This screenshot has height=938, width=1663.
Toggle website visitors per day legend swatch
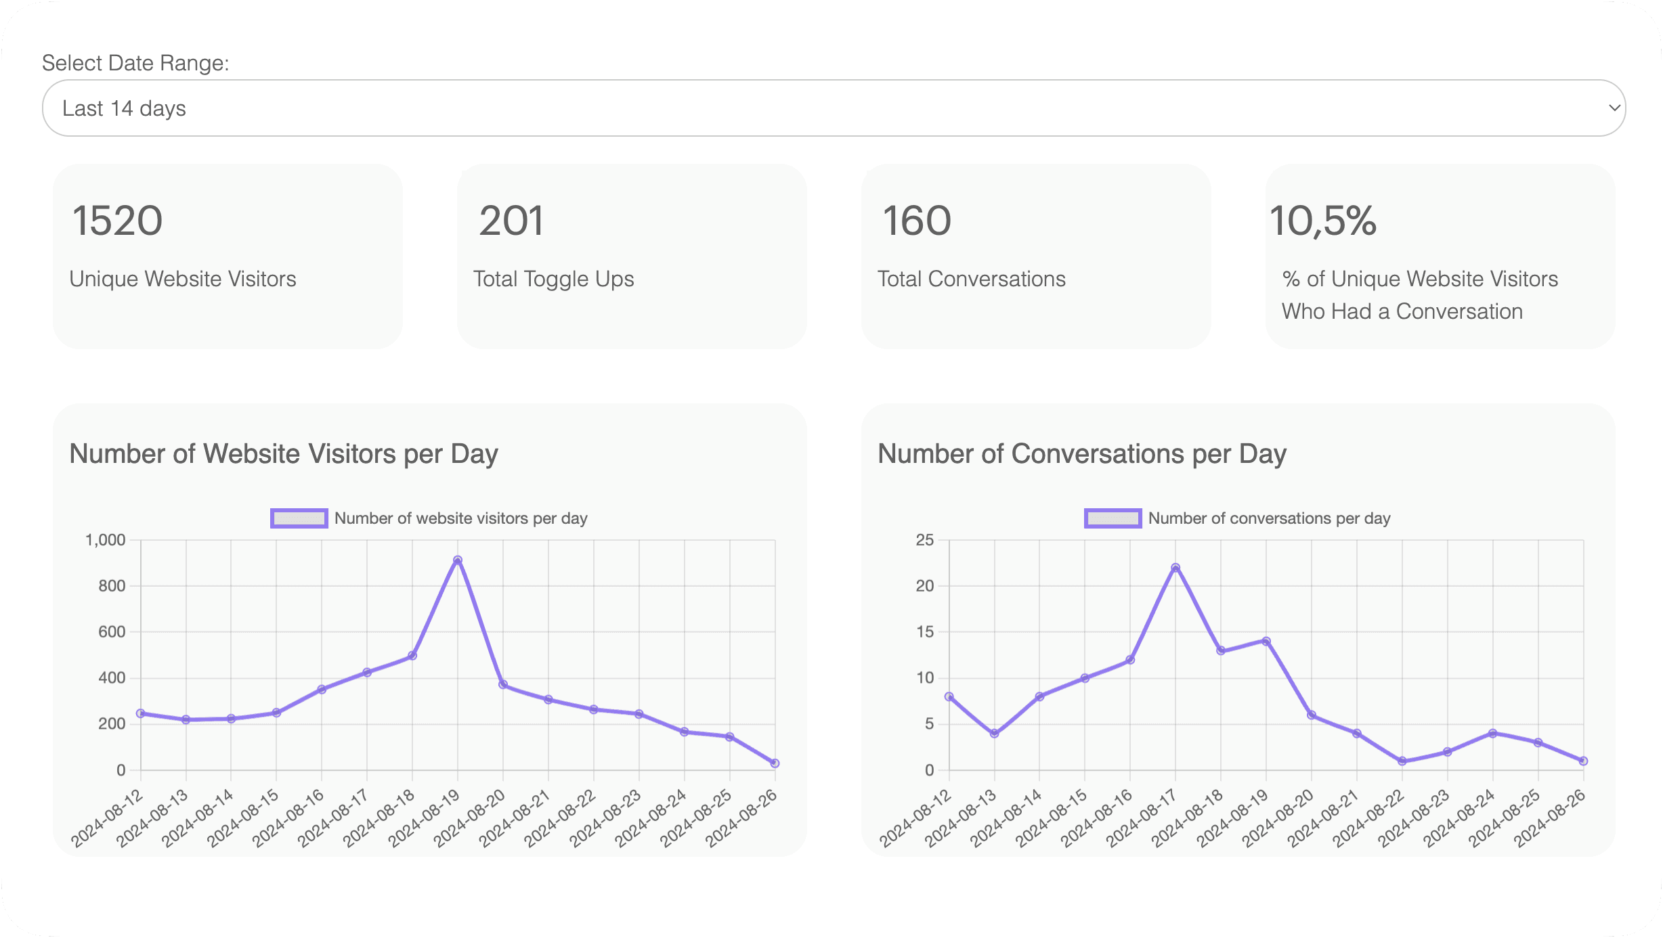[x=299, y=518]
